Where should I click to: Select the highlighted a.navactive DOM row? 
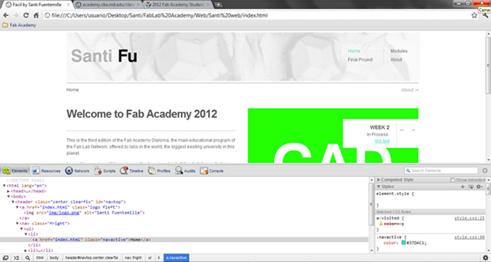[x=184, y=240]
